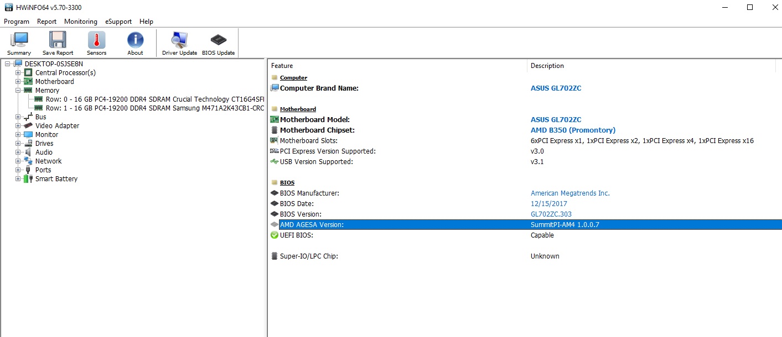This screenshot has height=337, width=782.
Task: Expand the Video Adapter node
Action: coord(18,126)
